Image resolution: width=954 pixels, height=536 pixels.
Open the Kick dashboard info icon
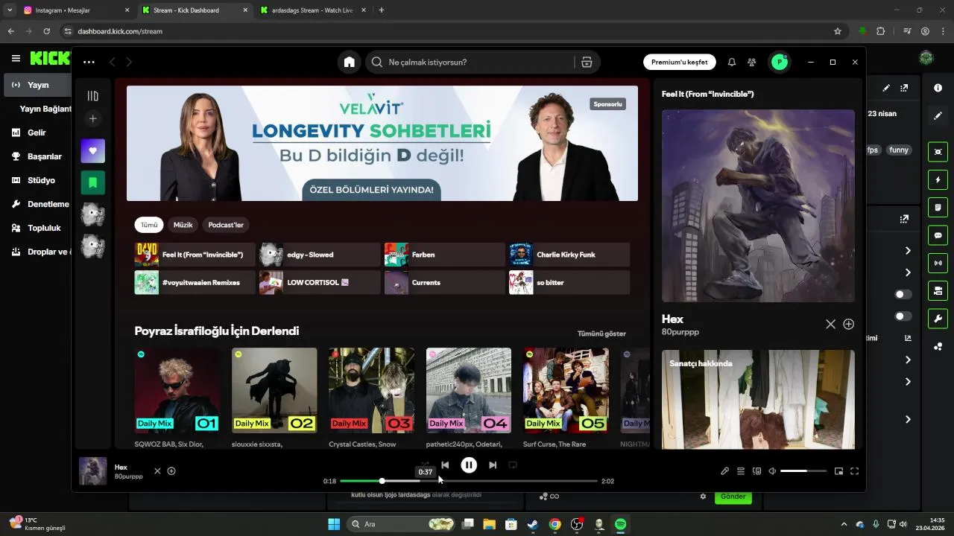938,88
